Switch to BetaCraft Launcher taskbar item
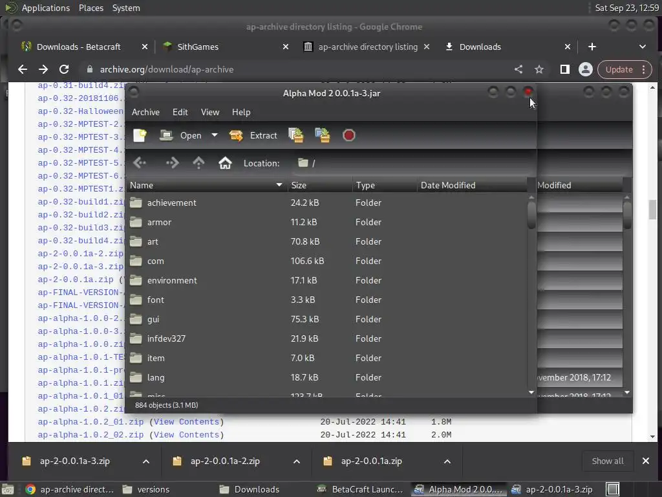Image resolution: width=662 pixels, height=497 pixels. [361, 489]
